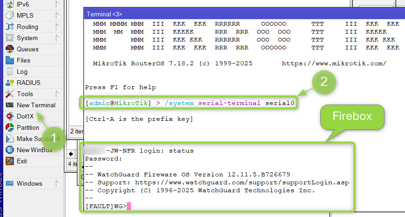Expand the System submenu arrow
The height and width of the screenshot is (217, 405).
coord(57,38)
